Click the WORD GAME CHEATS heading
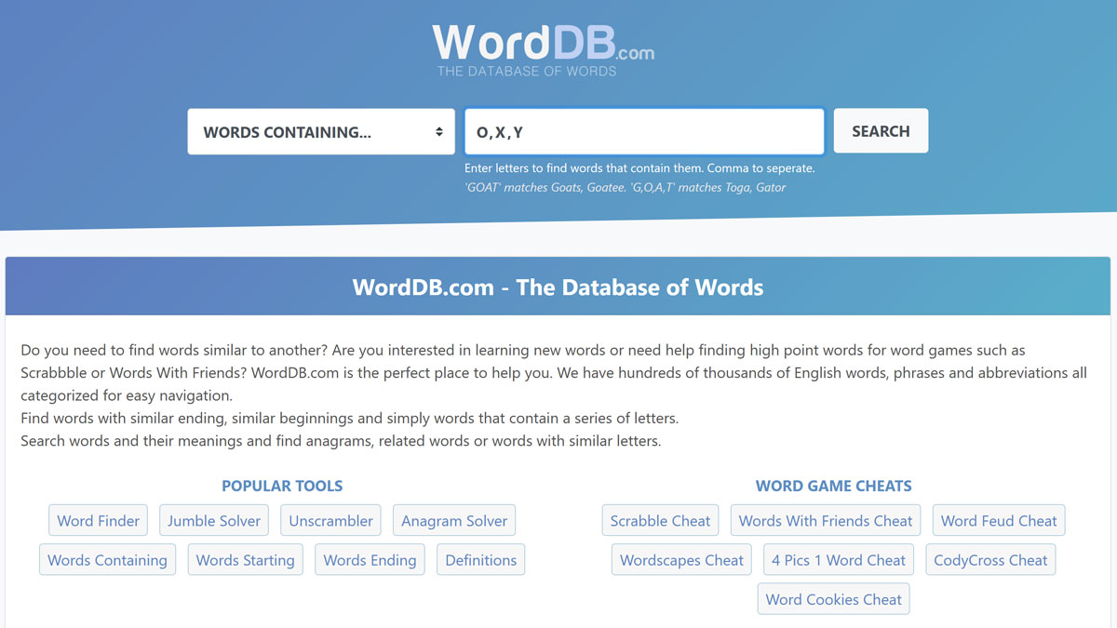Screen dimensions: 1117x628 (834, 486)
